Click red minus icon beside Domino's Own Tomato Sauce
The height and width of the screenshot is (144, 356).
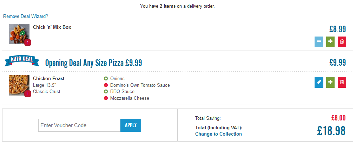pyautogui.click(x=106, y=85)
